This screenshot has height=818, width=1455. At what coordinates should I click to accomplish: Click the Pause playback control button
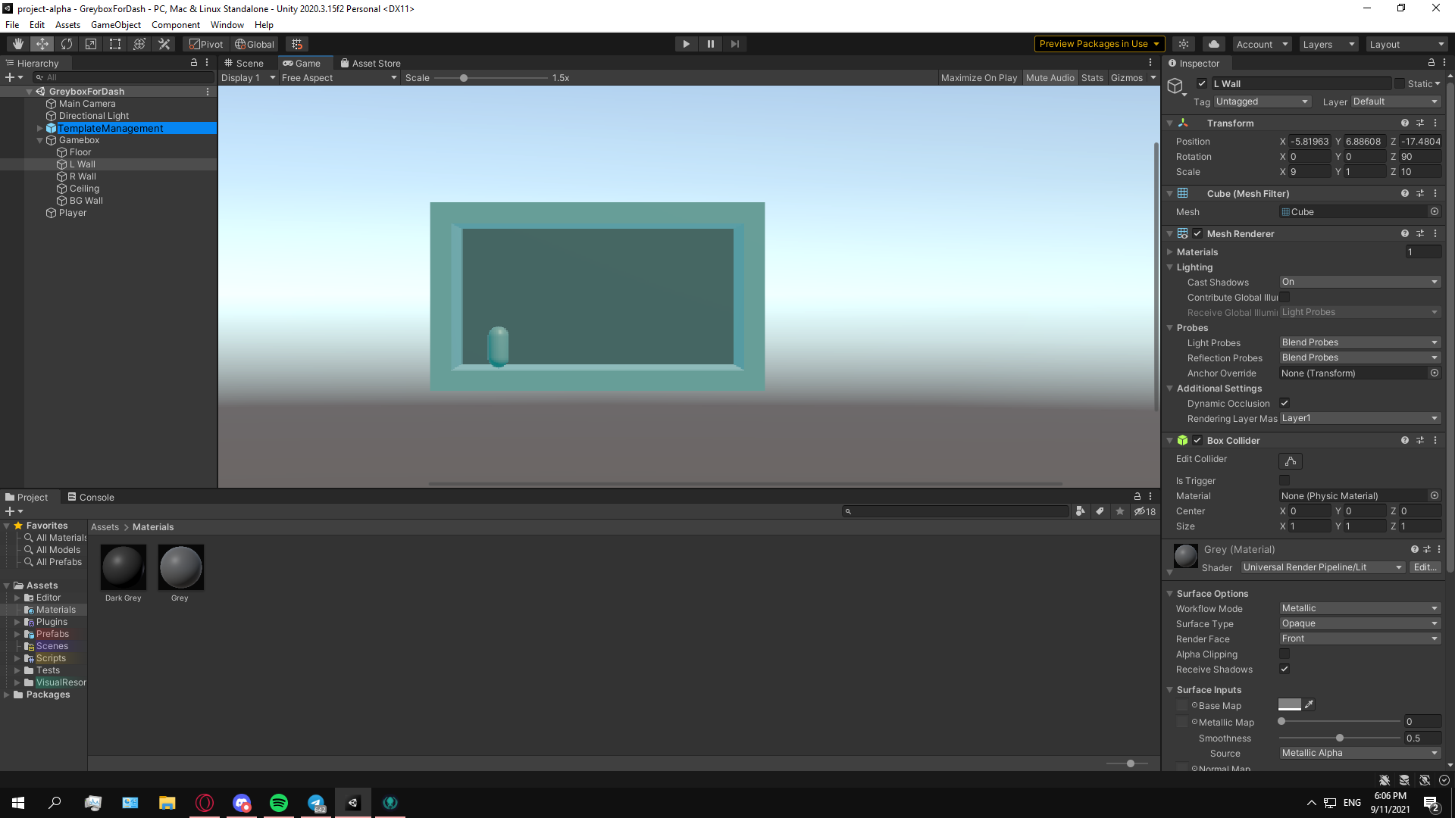point(711,43)
